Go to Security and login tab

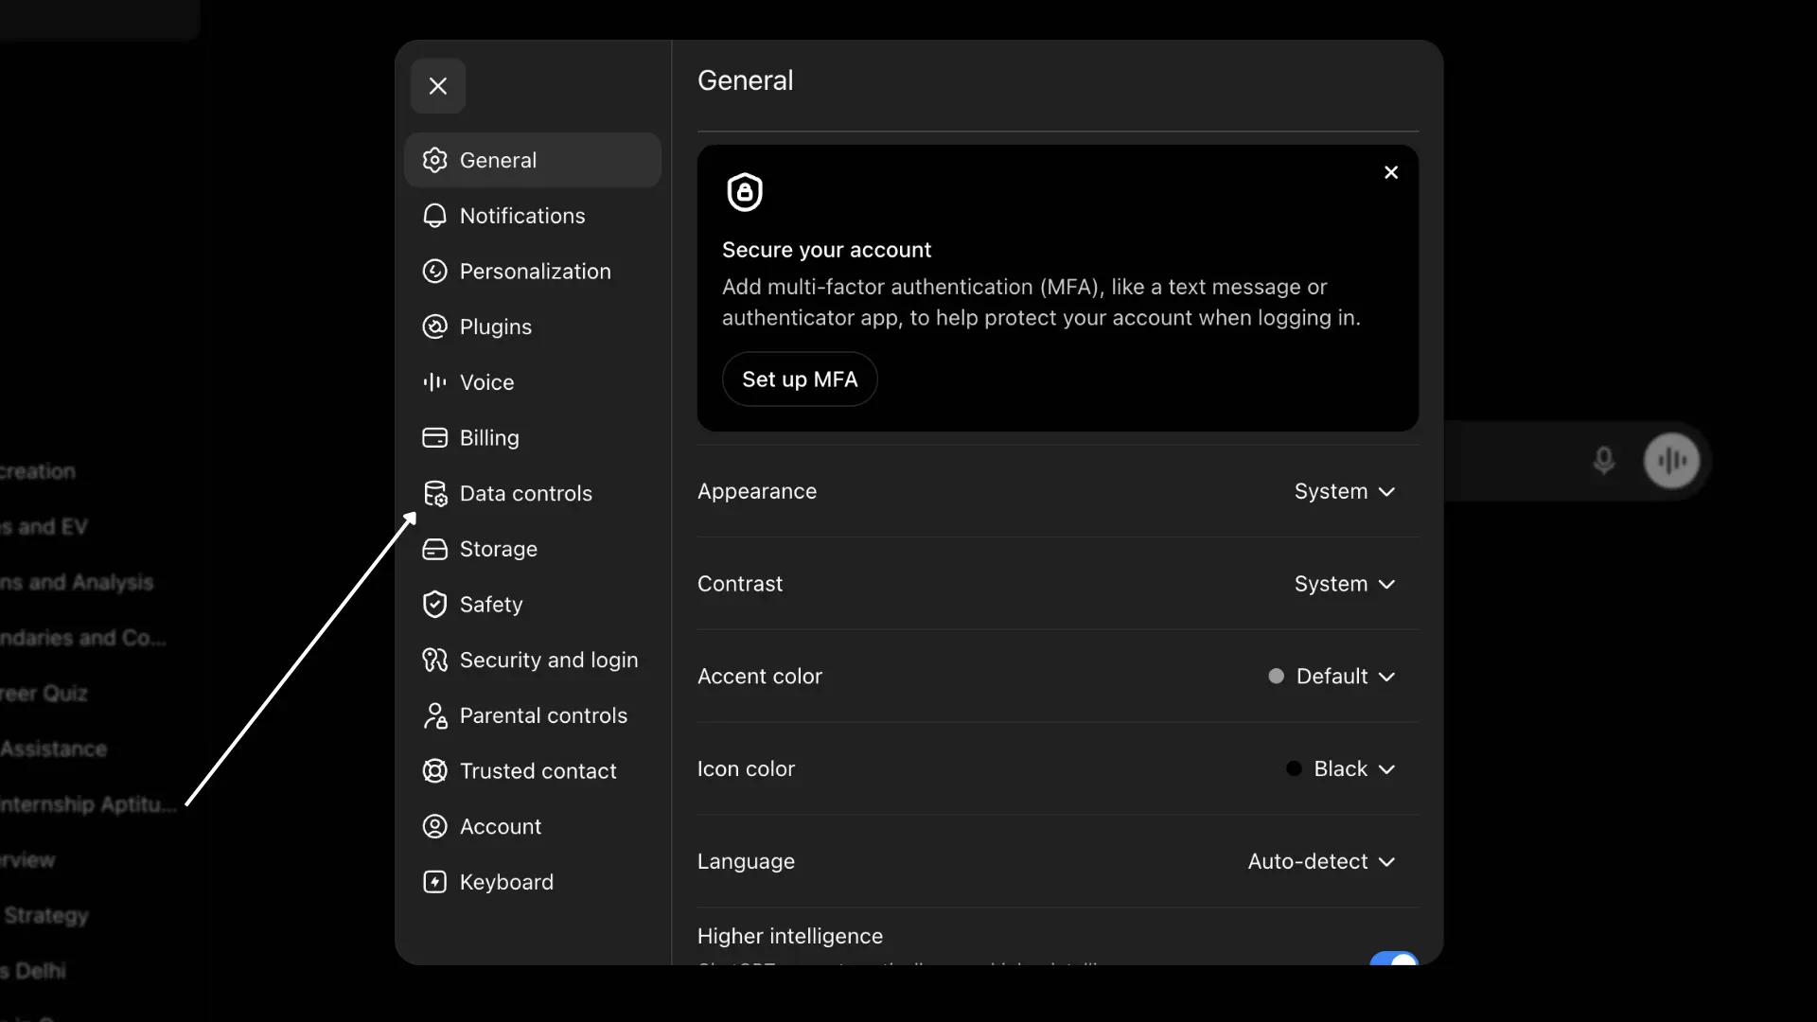click(x=533, y=660)
